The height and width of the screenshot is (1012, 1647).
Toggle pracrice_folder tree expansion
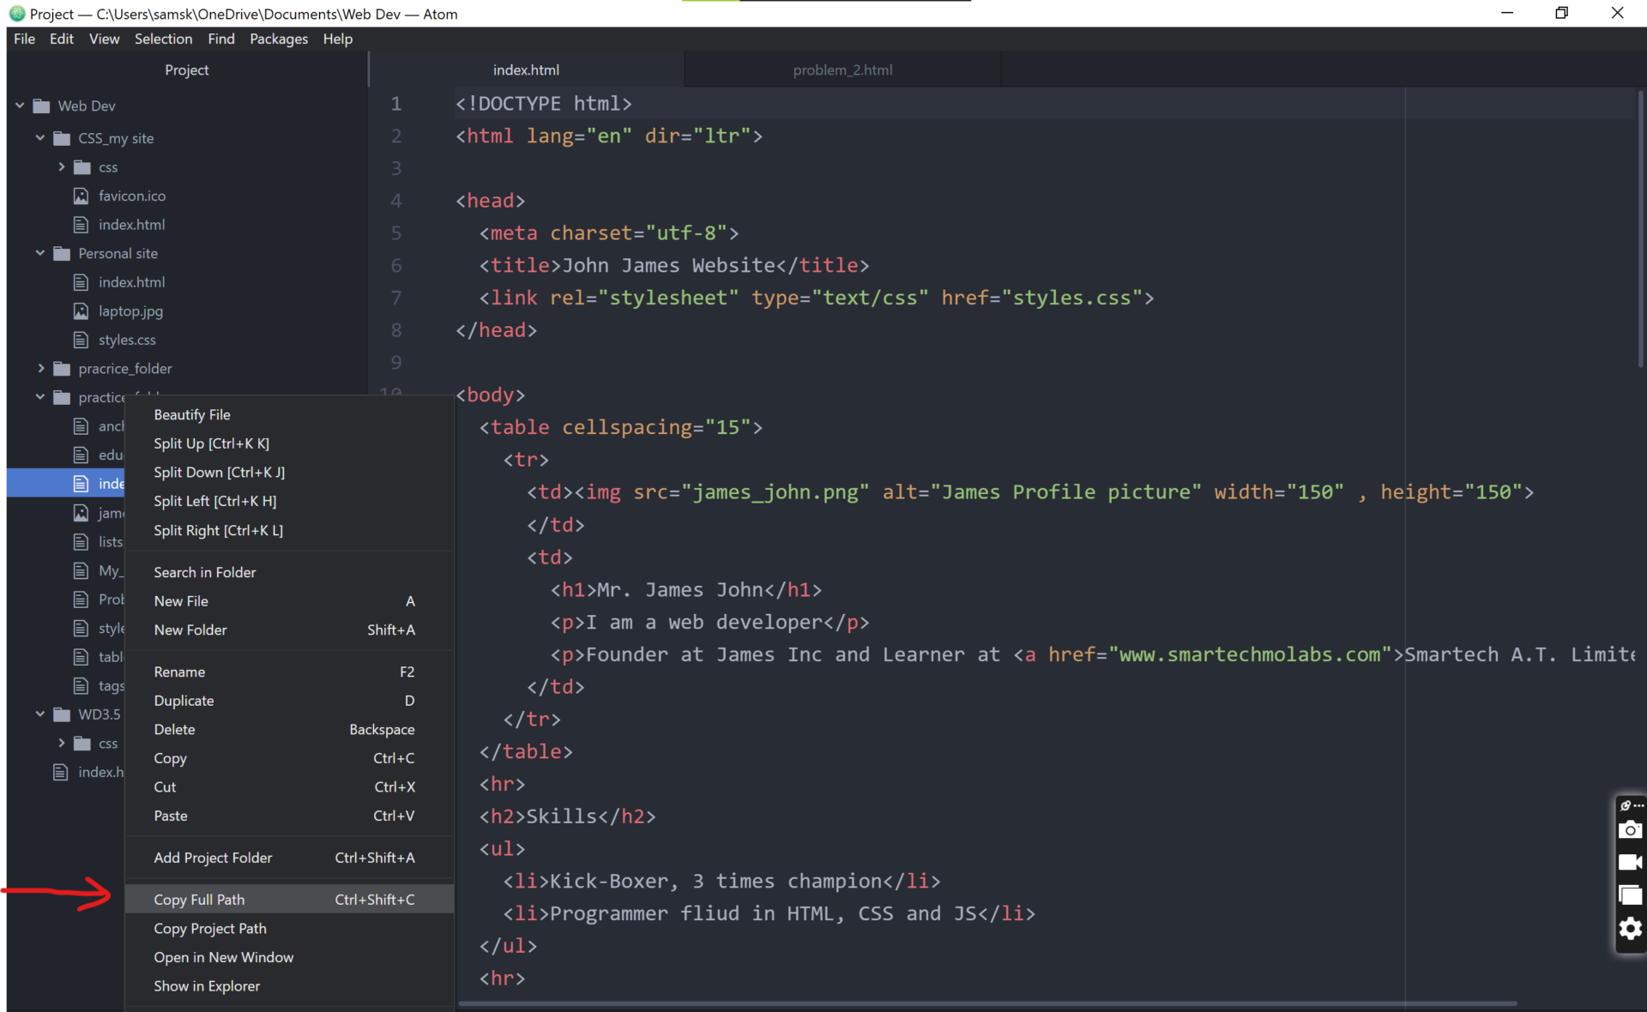[x=39, y=368]
